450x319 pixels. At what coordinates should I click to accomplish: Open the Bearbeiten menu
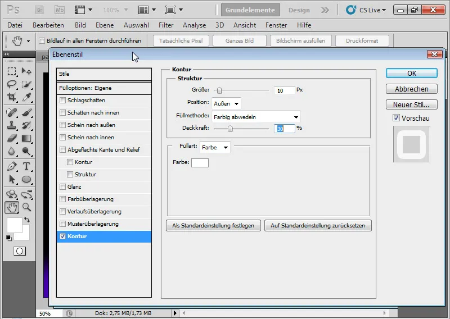tap(48, 25)
